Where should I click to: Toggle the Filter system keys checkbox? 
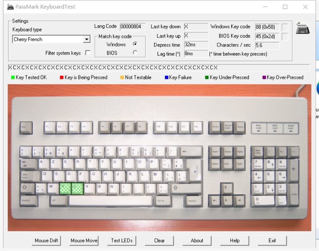pyautogui.click(x=88, y=53)
